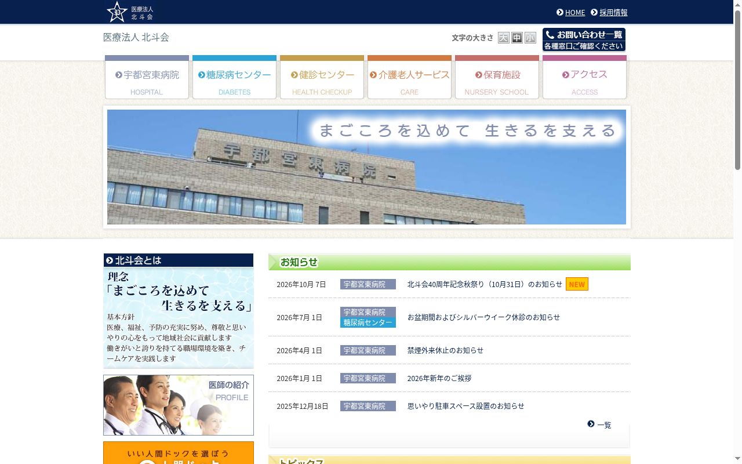Viewport: 742px width, 464px height.
Task: Open 北斗会40周年記念秋祭り notice
Action: [485, 284]
